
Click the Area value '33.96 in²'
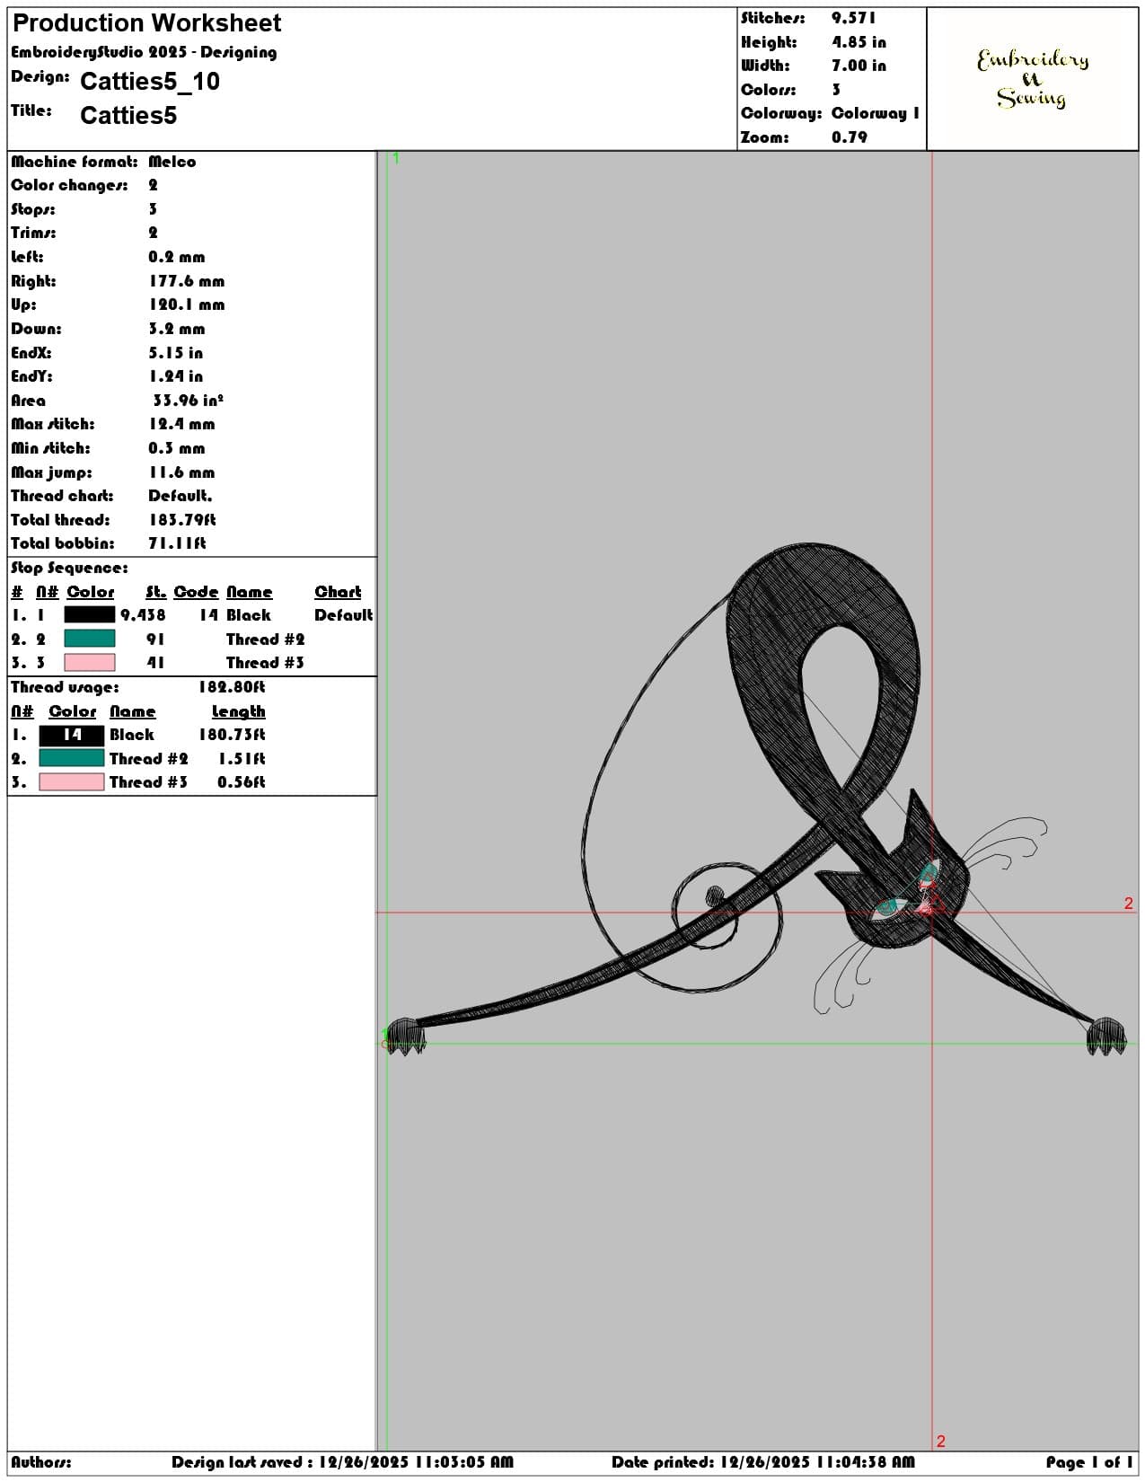188,401
